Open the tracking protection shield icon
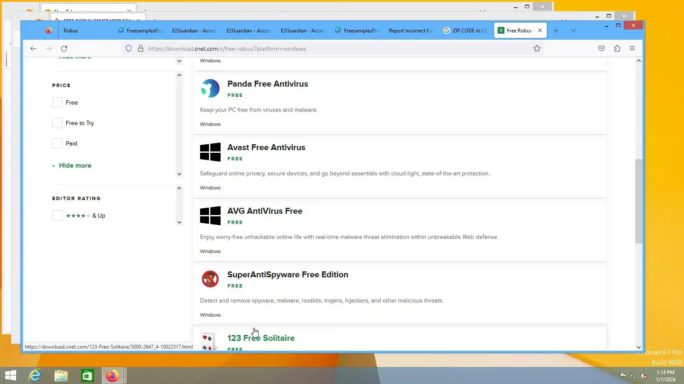684x384 pixels. click(x=129, y=49)
